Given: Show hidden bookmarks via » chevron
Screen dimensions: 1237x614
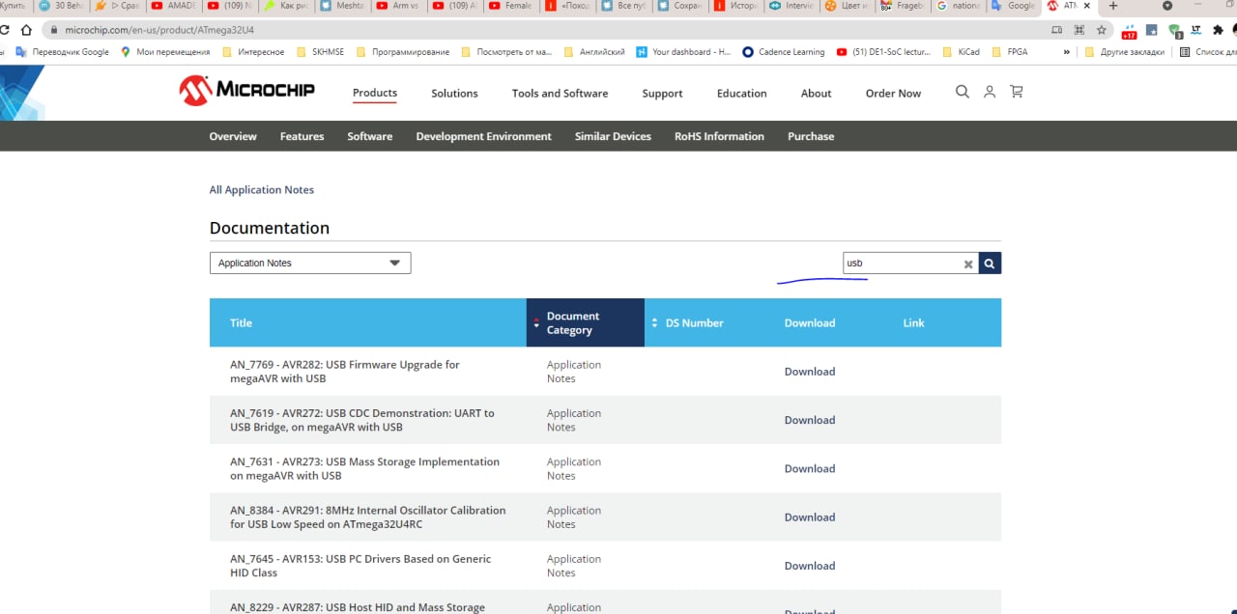Looking at the screenshot, I should pos(1066,52).
